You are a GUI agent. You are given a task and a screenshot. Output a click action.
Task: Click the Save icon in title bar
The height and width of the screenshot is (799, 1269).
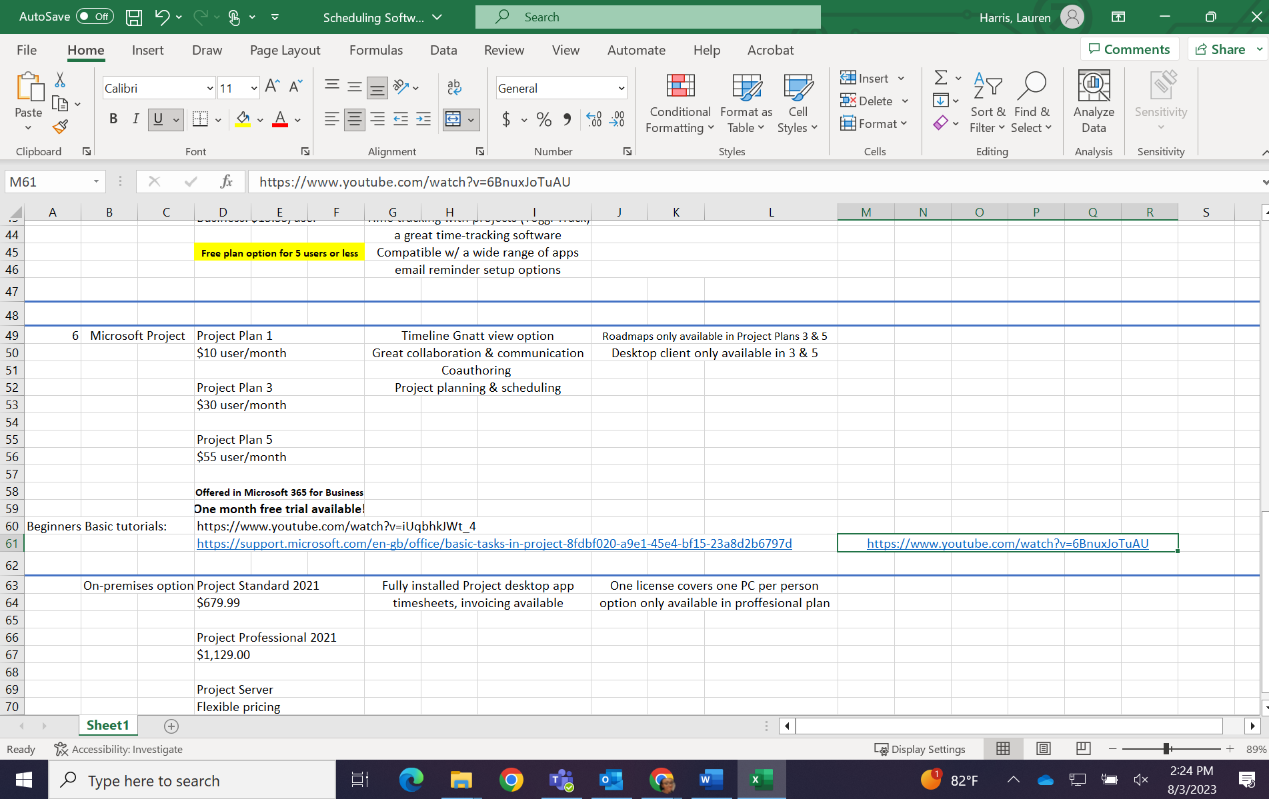(134, 17)
